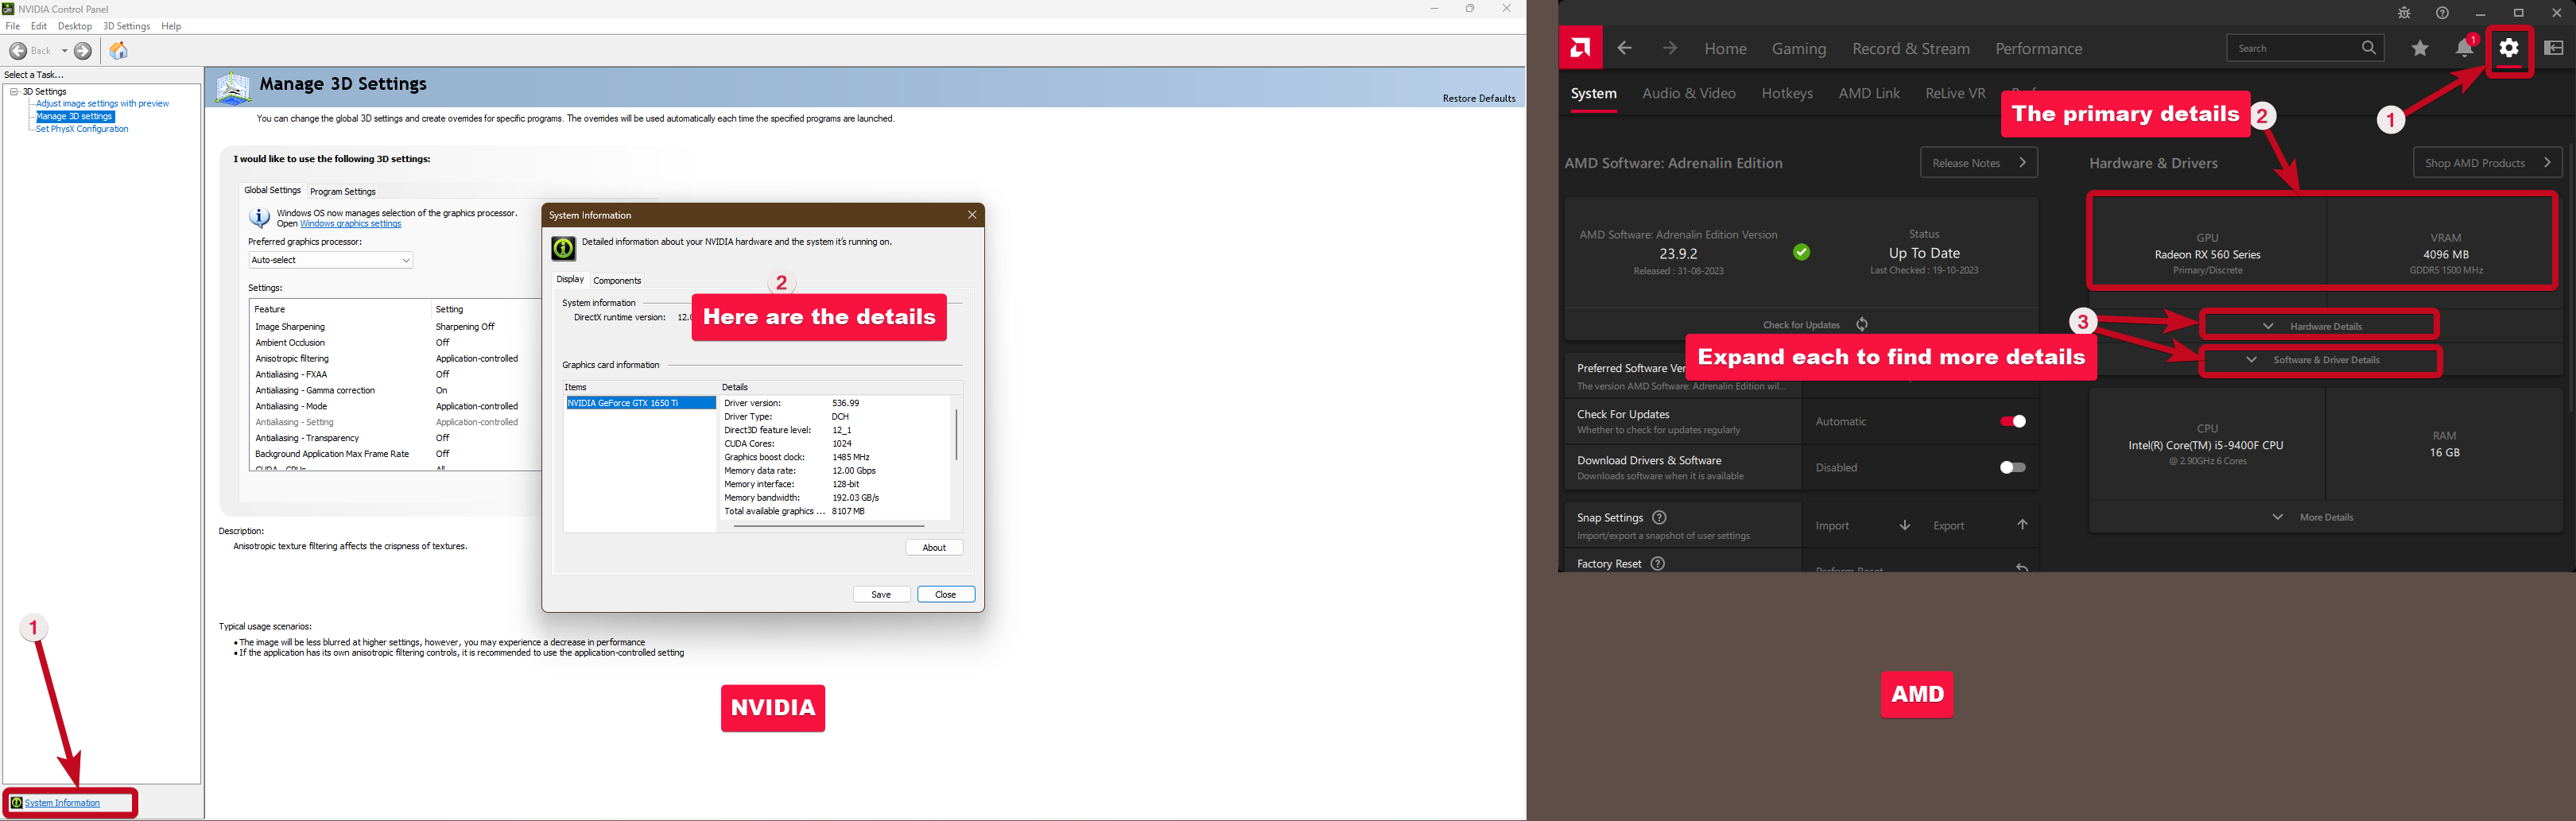Click the Export up arrow icon
2576x821 pixels.
coord(2022,525)
